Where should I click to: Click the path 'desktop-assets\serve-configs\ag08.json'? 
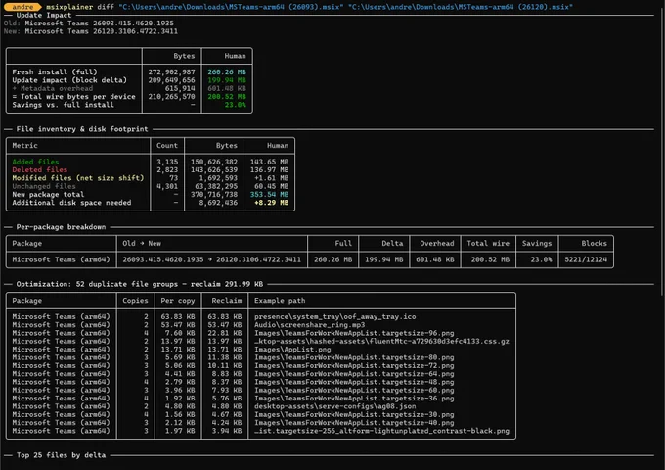coord(335,406)
